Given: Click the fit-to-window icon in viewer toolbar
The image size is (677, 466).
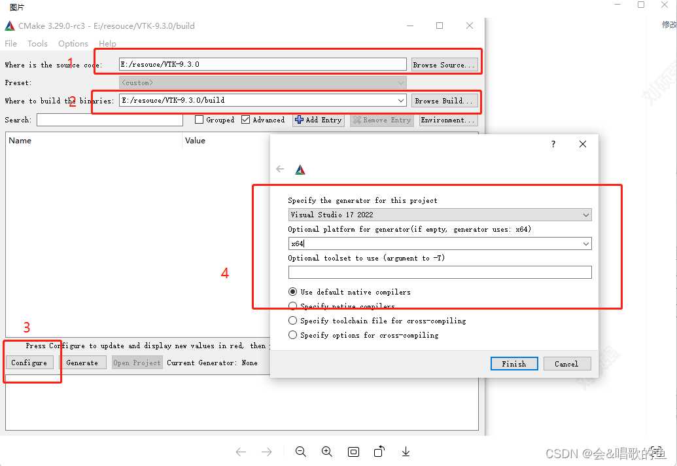Looking at the screenshot, I should [353, 452].
